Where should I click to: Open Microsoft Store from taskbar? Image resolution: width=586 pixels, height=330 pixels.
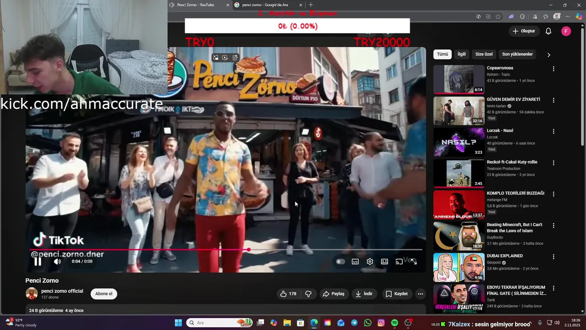click(300, 323)
